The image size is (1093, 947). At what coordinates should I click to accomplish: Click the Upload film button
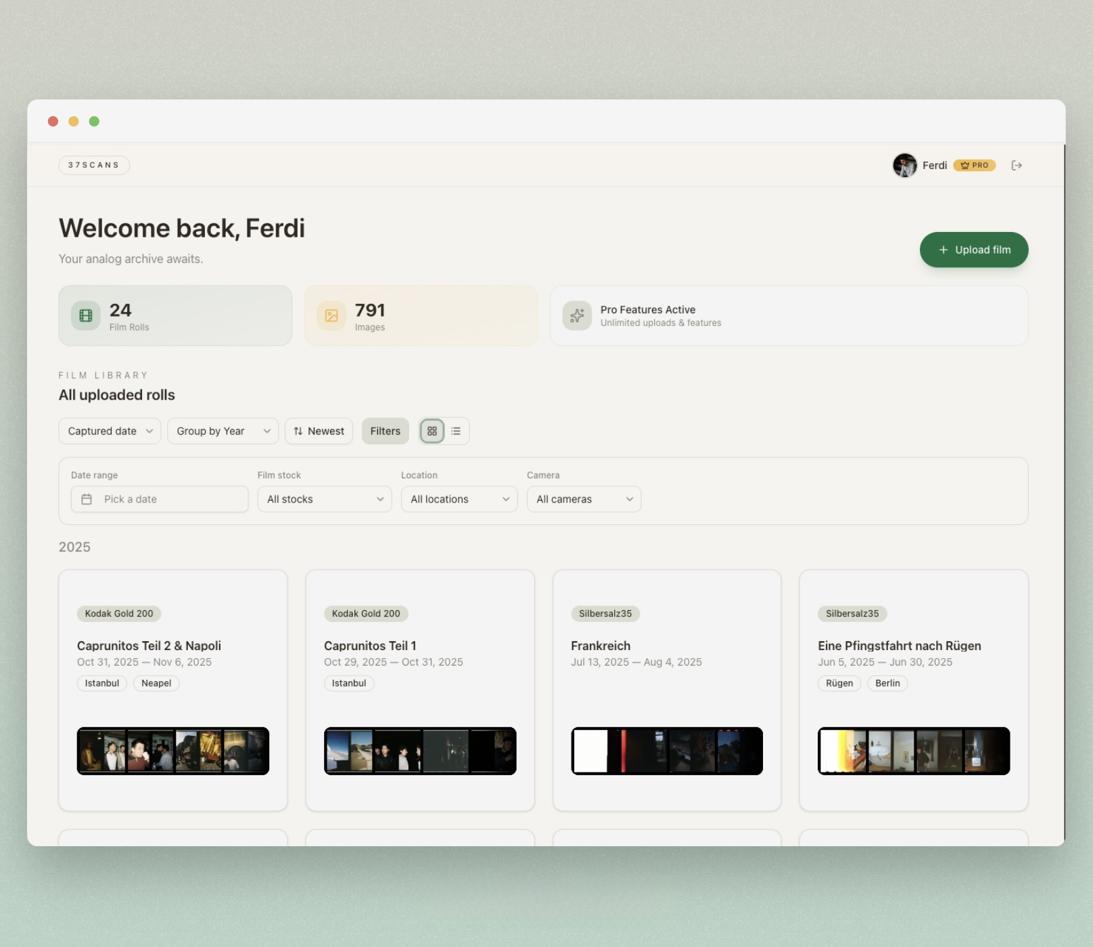click(974, 250)
